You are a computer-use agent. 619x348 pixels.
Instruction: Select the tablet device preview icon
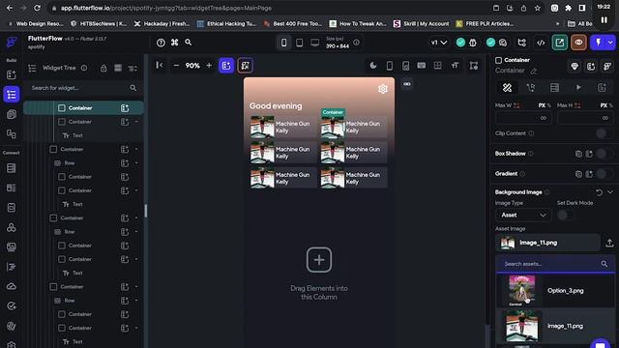point(299,43)
